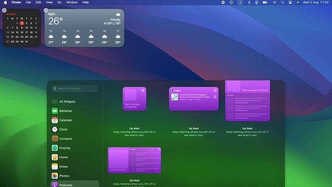Click the screen recording stop icon in menu bar
The image size is (332, 187).
point(223,2)
